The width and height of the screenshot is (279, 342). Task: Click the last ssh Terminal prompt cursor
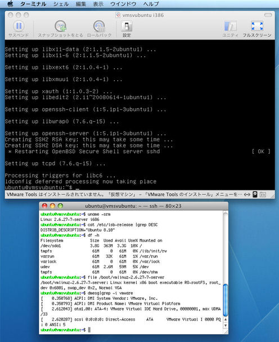point(89,330)
